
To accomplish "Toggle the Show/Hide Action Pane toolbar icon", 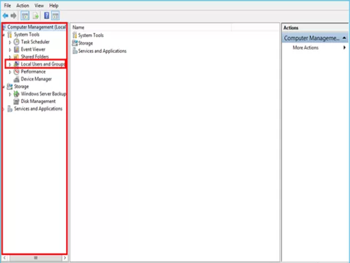I will point(56,16).
